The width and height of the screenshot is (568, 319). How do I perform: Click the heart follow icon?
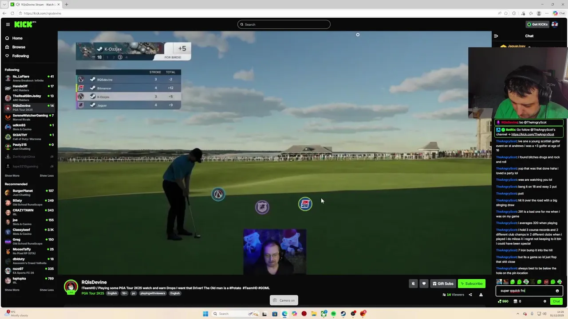pos(424,284)
